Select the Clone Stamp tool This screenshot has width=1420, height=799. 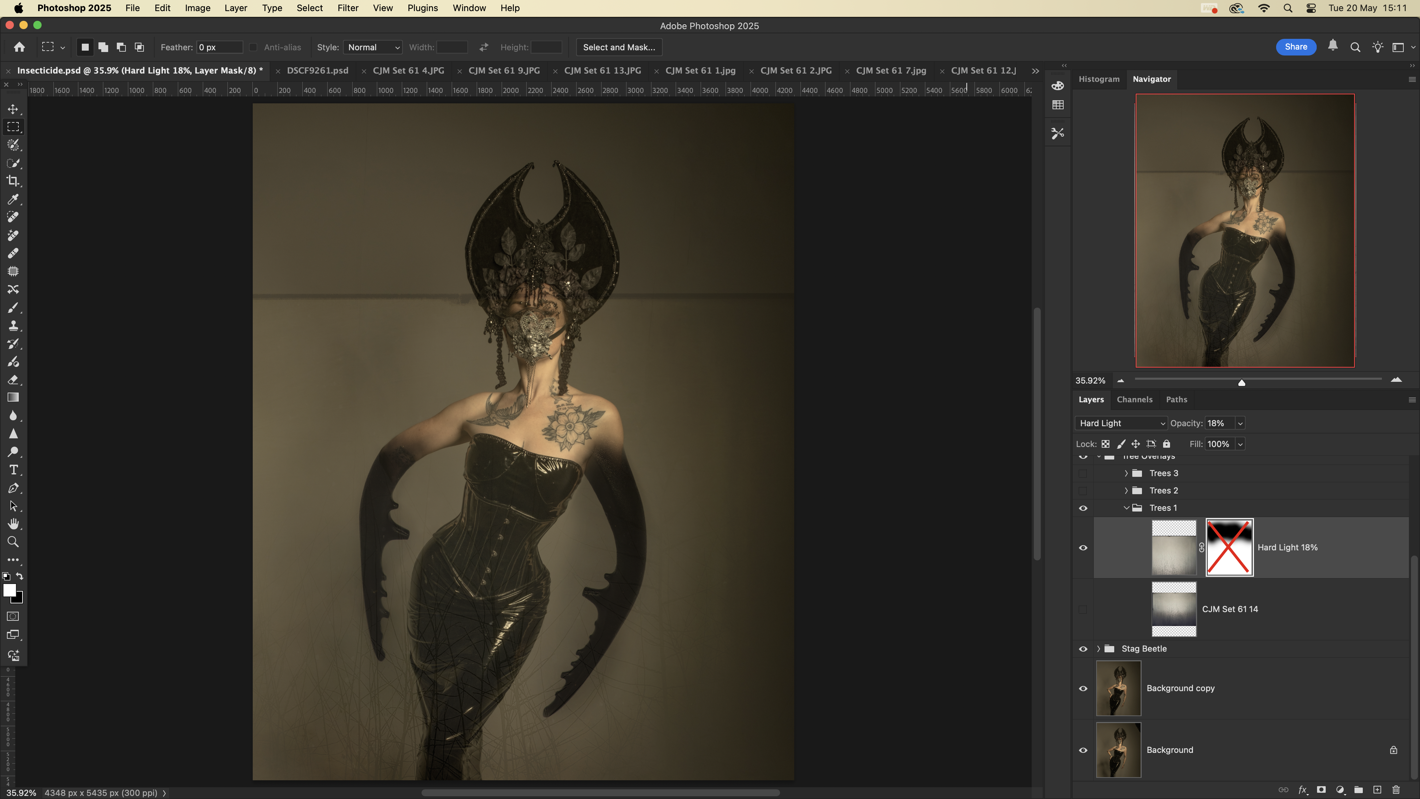coord(13,325)
